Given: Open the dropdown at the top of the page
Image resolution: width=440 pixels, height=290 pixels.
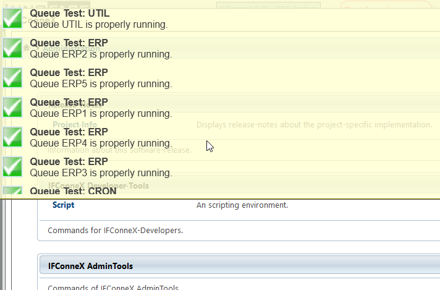Looking at the screenshot, I should (269, 9).
